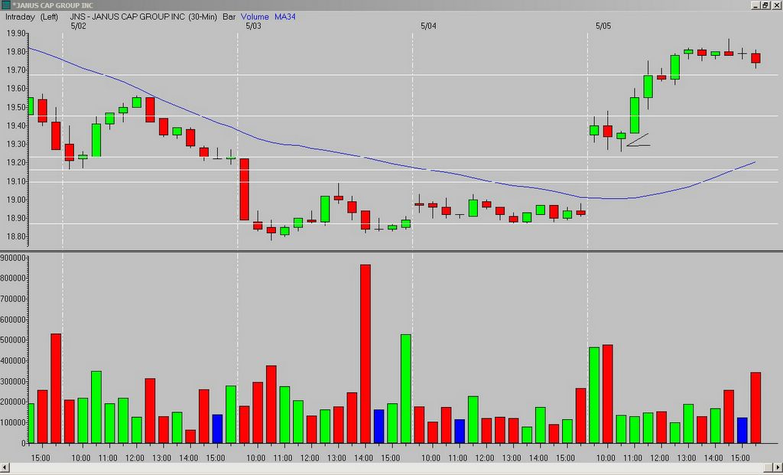Click the "5/02" date label

79,27
